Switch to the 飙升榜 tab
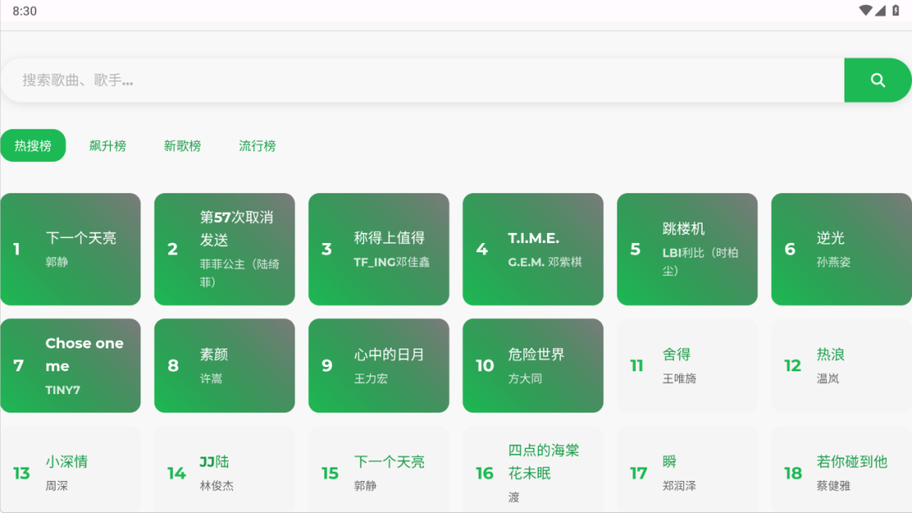 (x=107, y=145)
